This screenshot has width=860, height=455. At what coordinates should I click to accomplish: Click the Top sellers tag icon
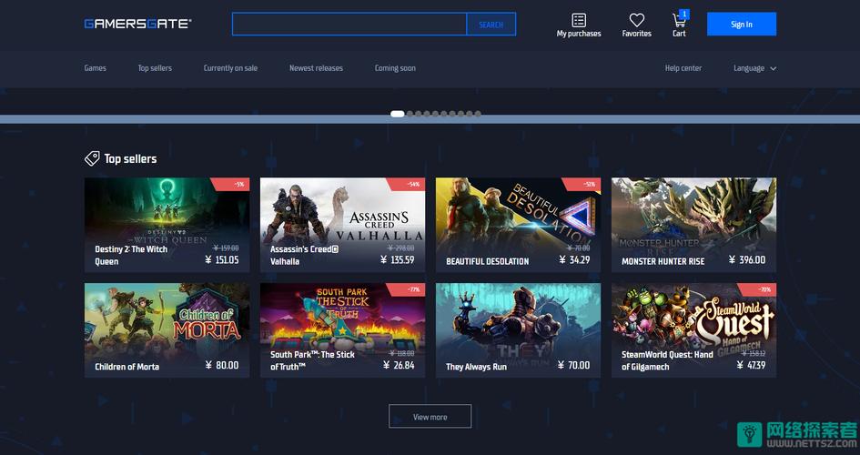tap(92, 158)
